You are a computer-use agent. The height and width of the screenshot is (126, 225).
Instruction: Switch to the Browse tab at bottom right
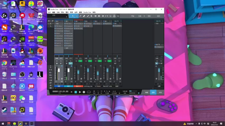(160, 93)
